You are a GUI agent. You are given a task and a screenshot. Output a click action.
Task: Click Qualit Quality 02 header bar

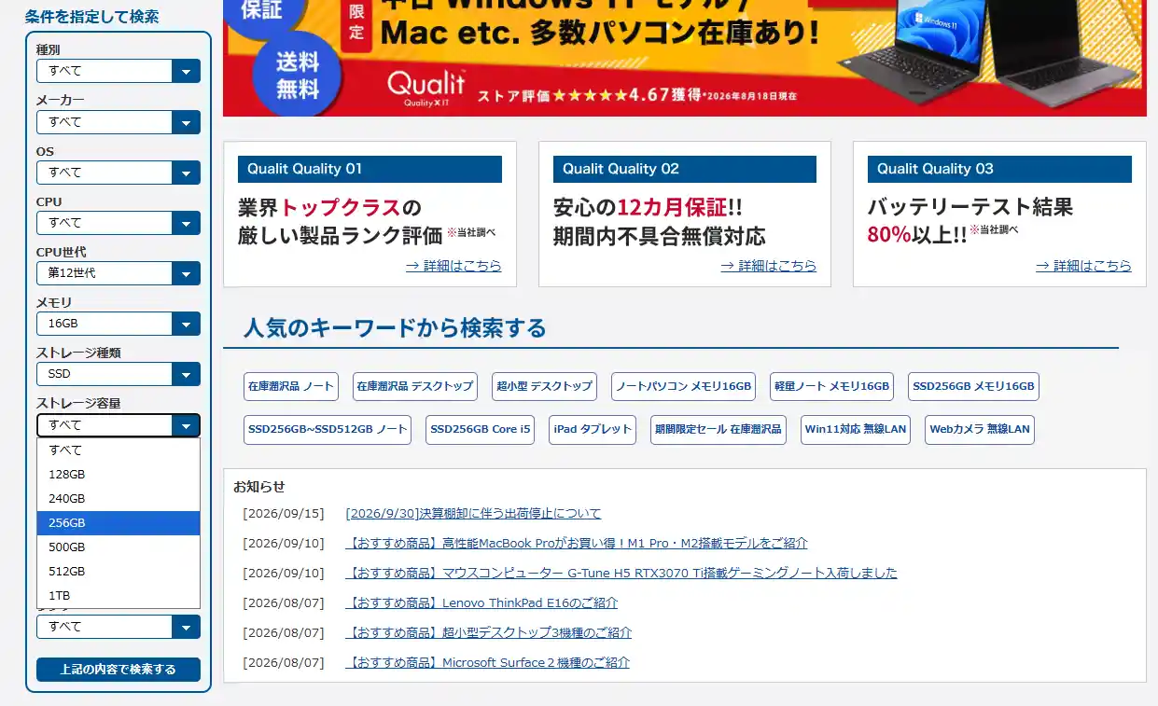click(x=685, y=169)
